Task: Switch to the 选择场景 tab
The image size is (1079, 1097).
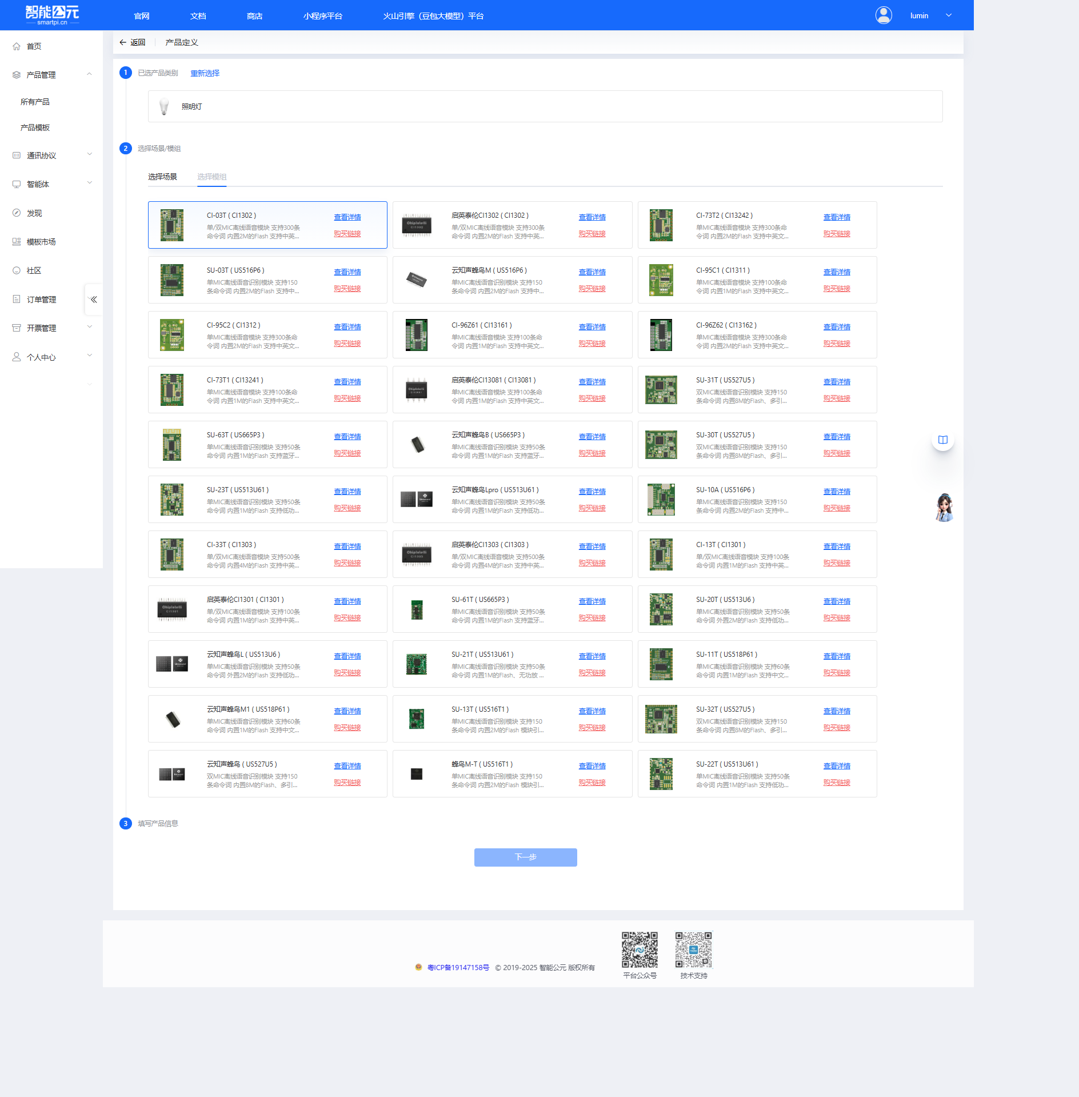Action: pos(162,177)
